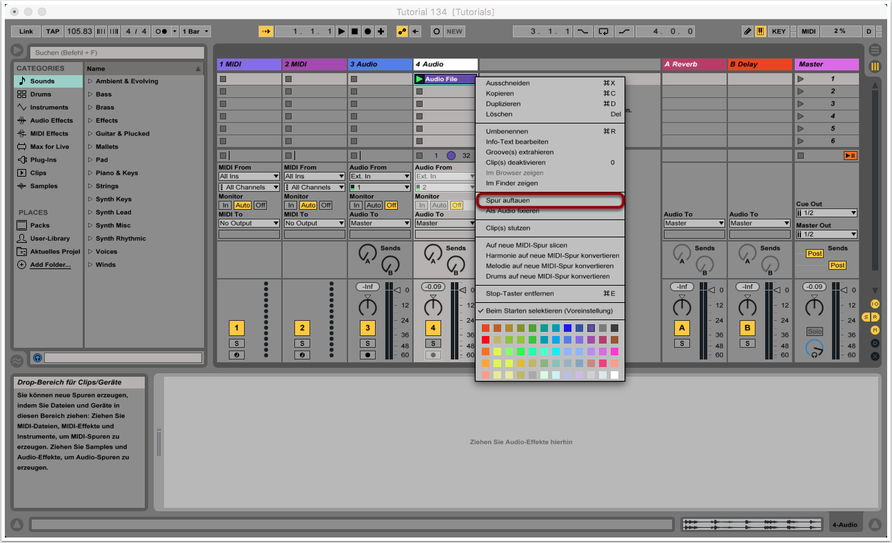The width and height of the screenshot is (892, 543).
Task: Pick the white color swatch in palette
Action: pos(614,375)
